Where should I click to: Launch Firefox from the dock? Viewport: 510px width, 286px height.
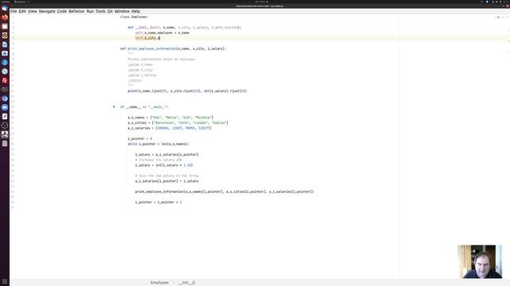pos(5,17)
